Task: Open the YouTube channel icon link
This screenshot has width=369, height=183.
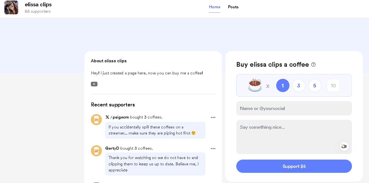Action: 94,84
